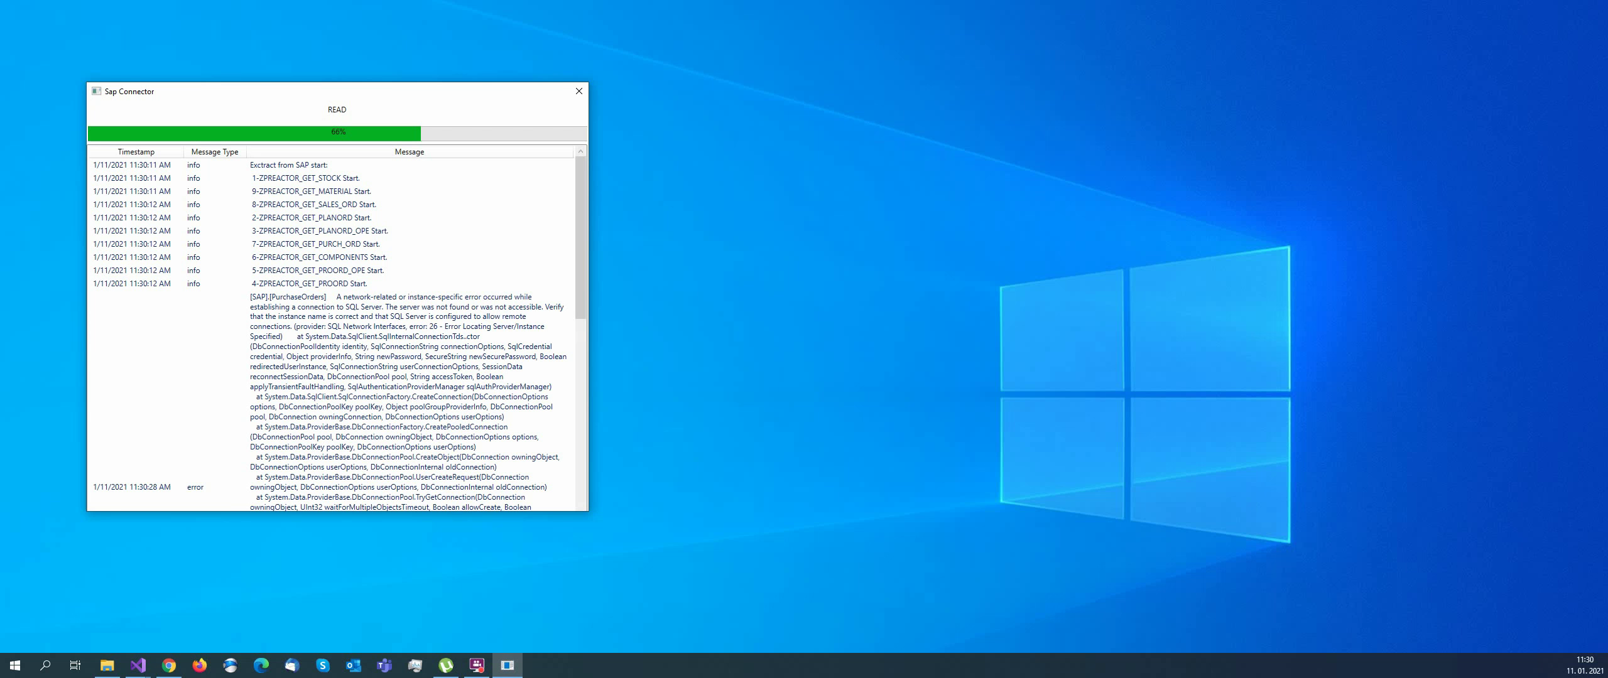The image size is (1608, 678).
Task: Open Skype from the taskbar
Action: (x=323, y=665)
